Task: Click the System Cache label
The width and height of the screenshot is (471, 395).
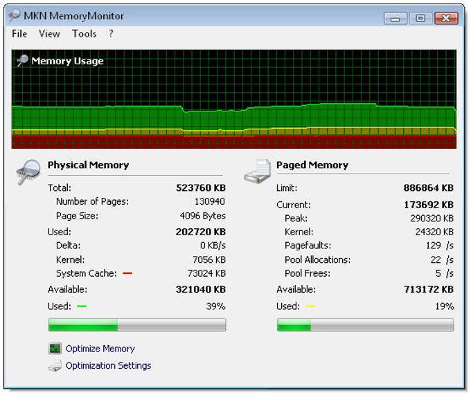Action: [87, 273]
